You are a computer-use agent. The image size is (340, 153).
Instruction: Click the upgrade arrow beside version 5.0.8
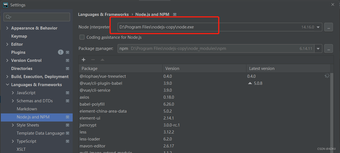point(250,83)
